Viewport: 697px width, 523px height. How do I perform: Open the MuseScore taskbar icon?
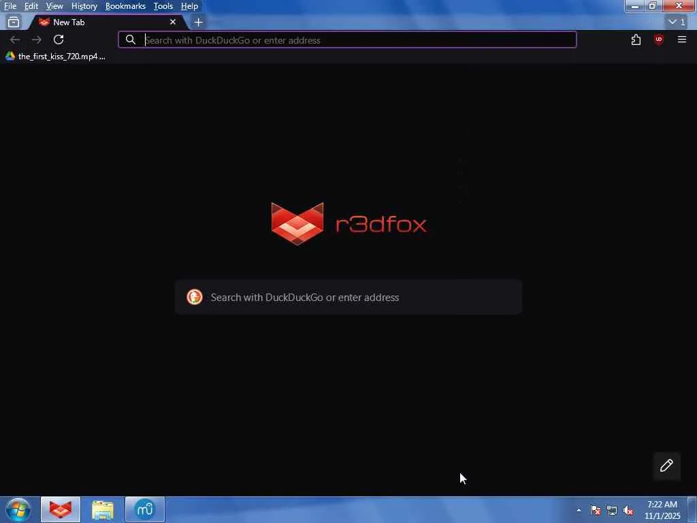point(145,509)
